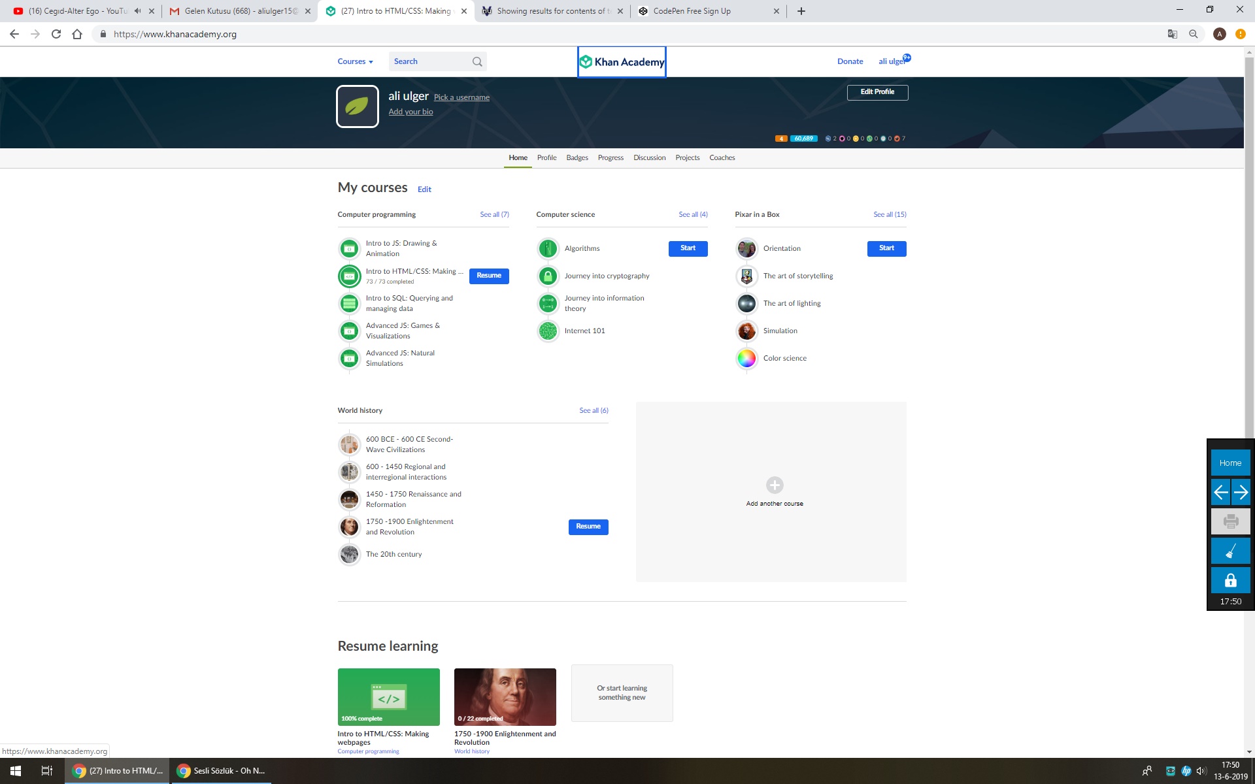Click the side panel printer icon
Screen dimensions: 1255x784
click(x=1230, y=521)
